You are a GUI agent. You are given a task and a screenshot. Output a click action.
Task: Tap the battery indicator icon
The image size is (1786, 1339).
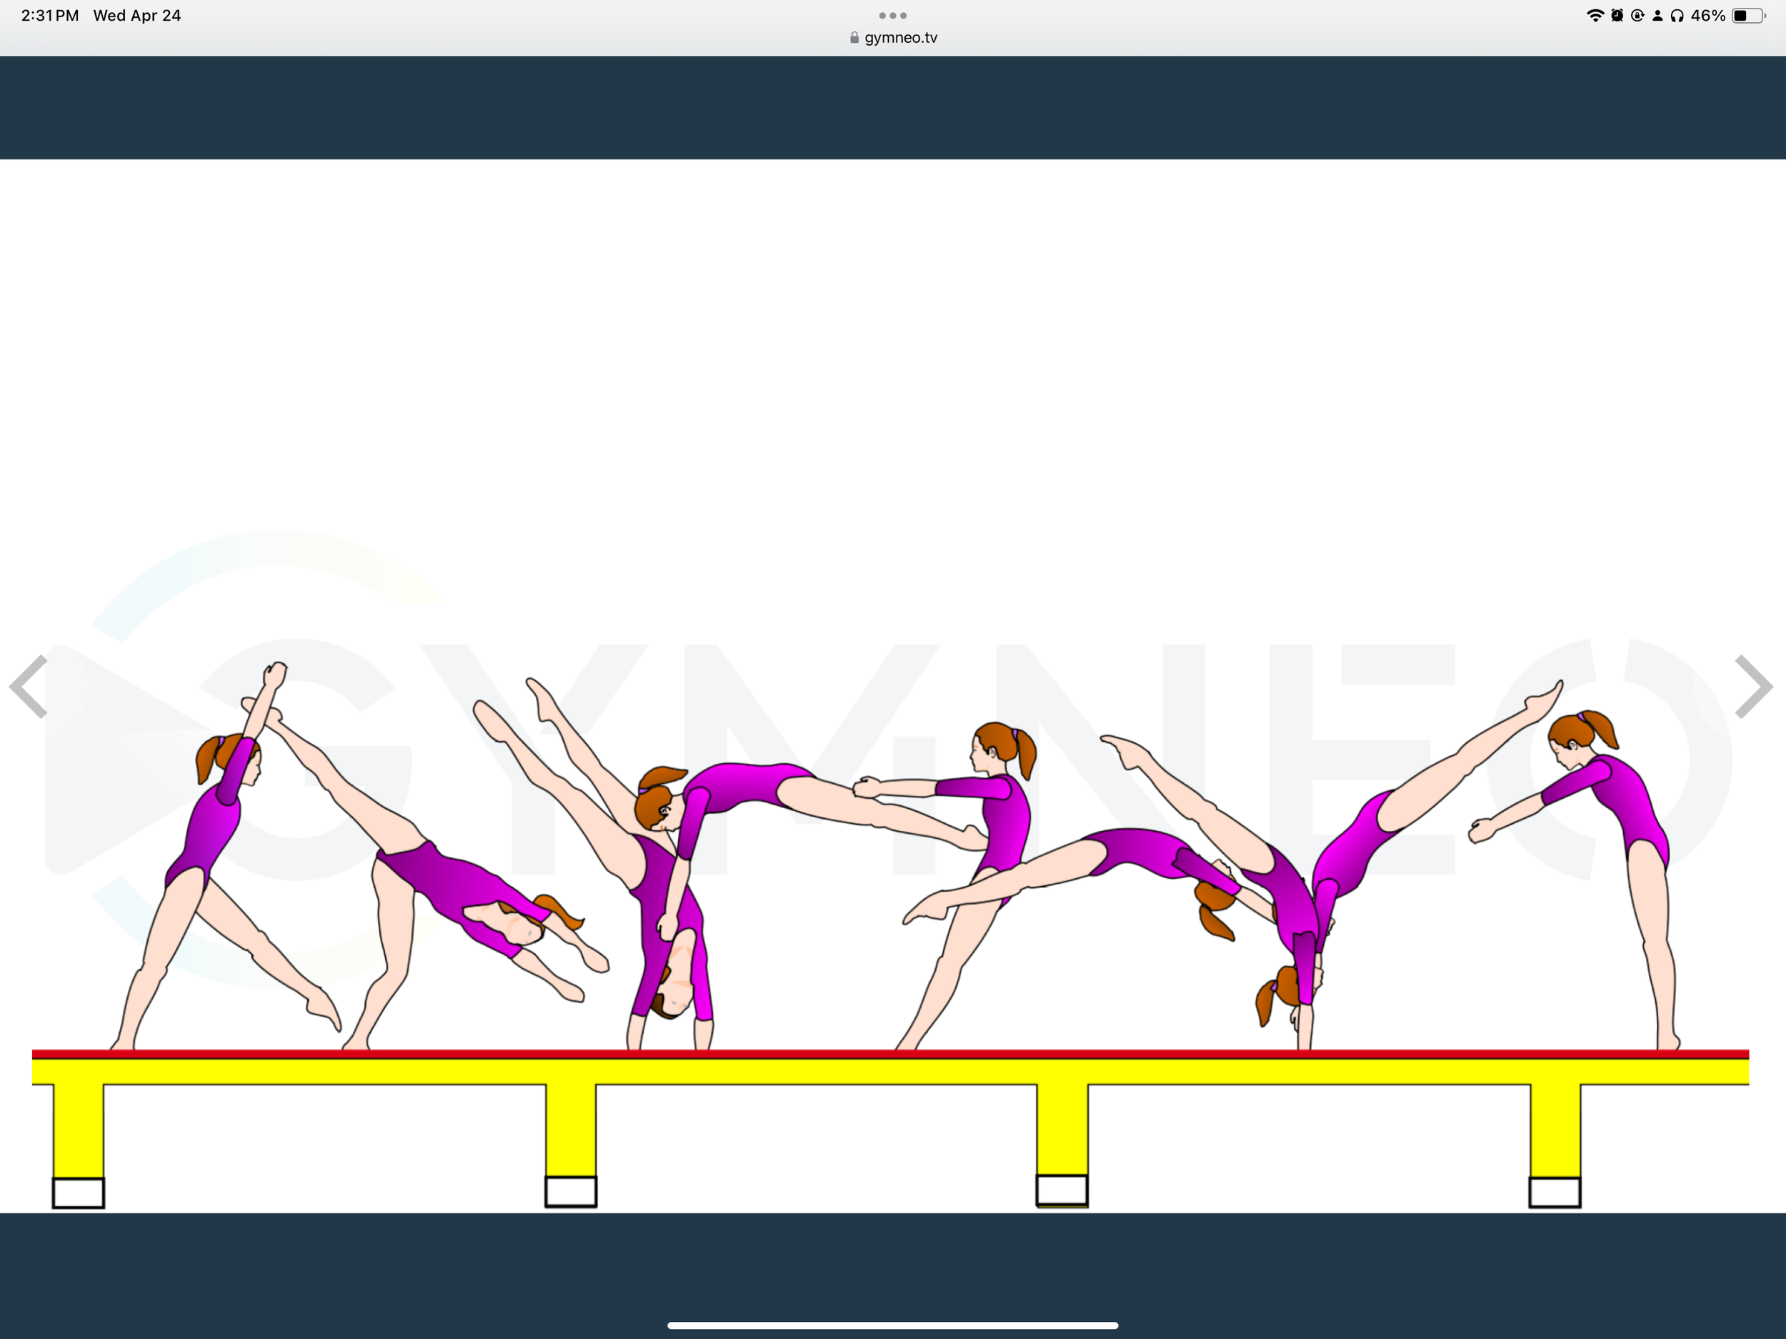[1747, 15]
